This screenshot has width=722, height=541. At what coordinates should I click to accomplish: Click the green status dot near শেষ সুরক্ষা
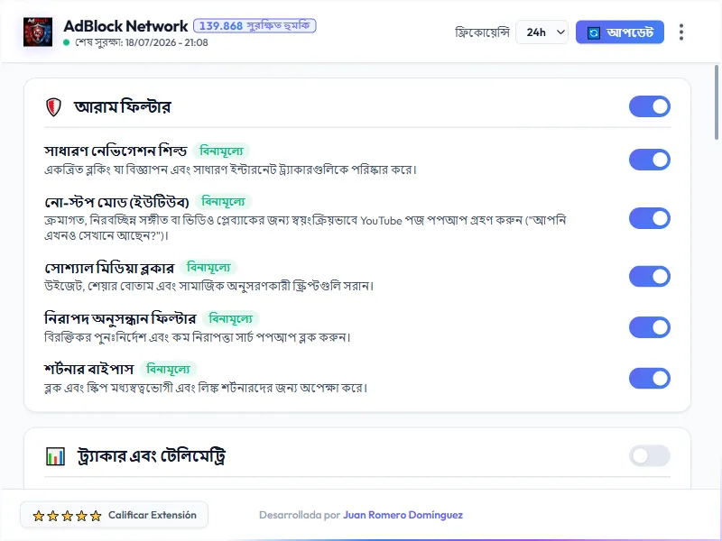tap(66, 42)
